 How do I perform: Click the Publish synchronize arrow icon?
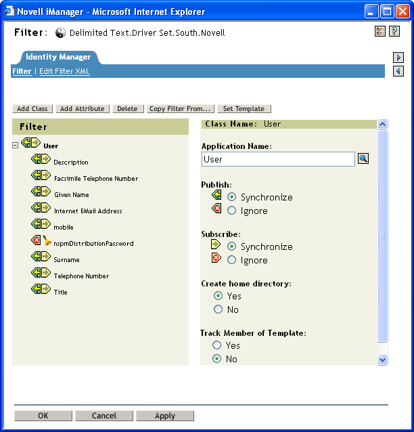(216, 195)
